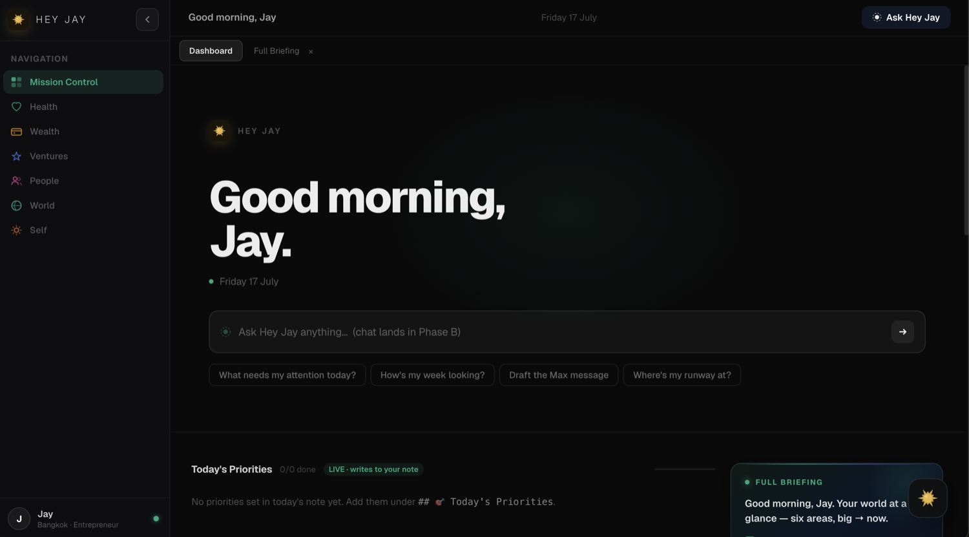Screen dimensions: 969x537
Task: Click the Hey Jay sun icon above greeting
Action: 220,131
